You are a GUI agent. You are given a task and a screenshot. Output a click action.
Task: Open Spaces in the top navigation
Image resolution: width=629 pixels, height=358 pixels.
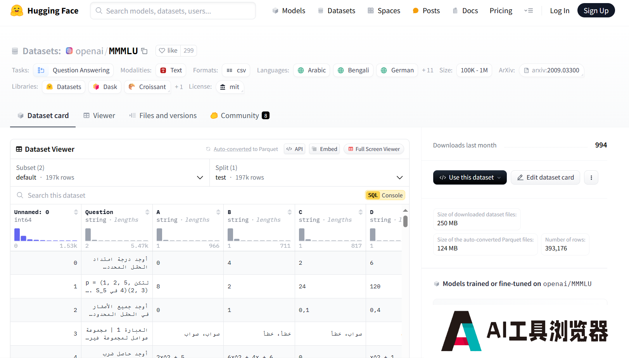coord(384,11)
